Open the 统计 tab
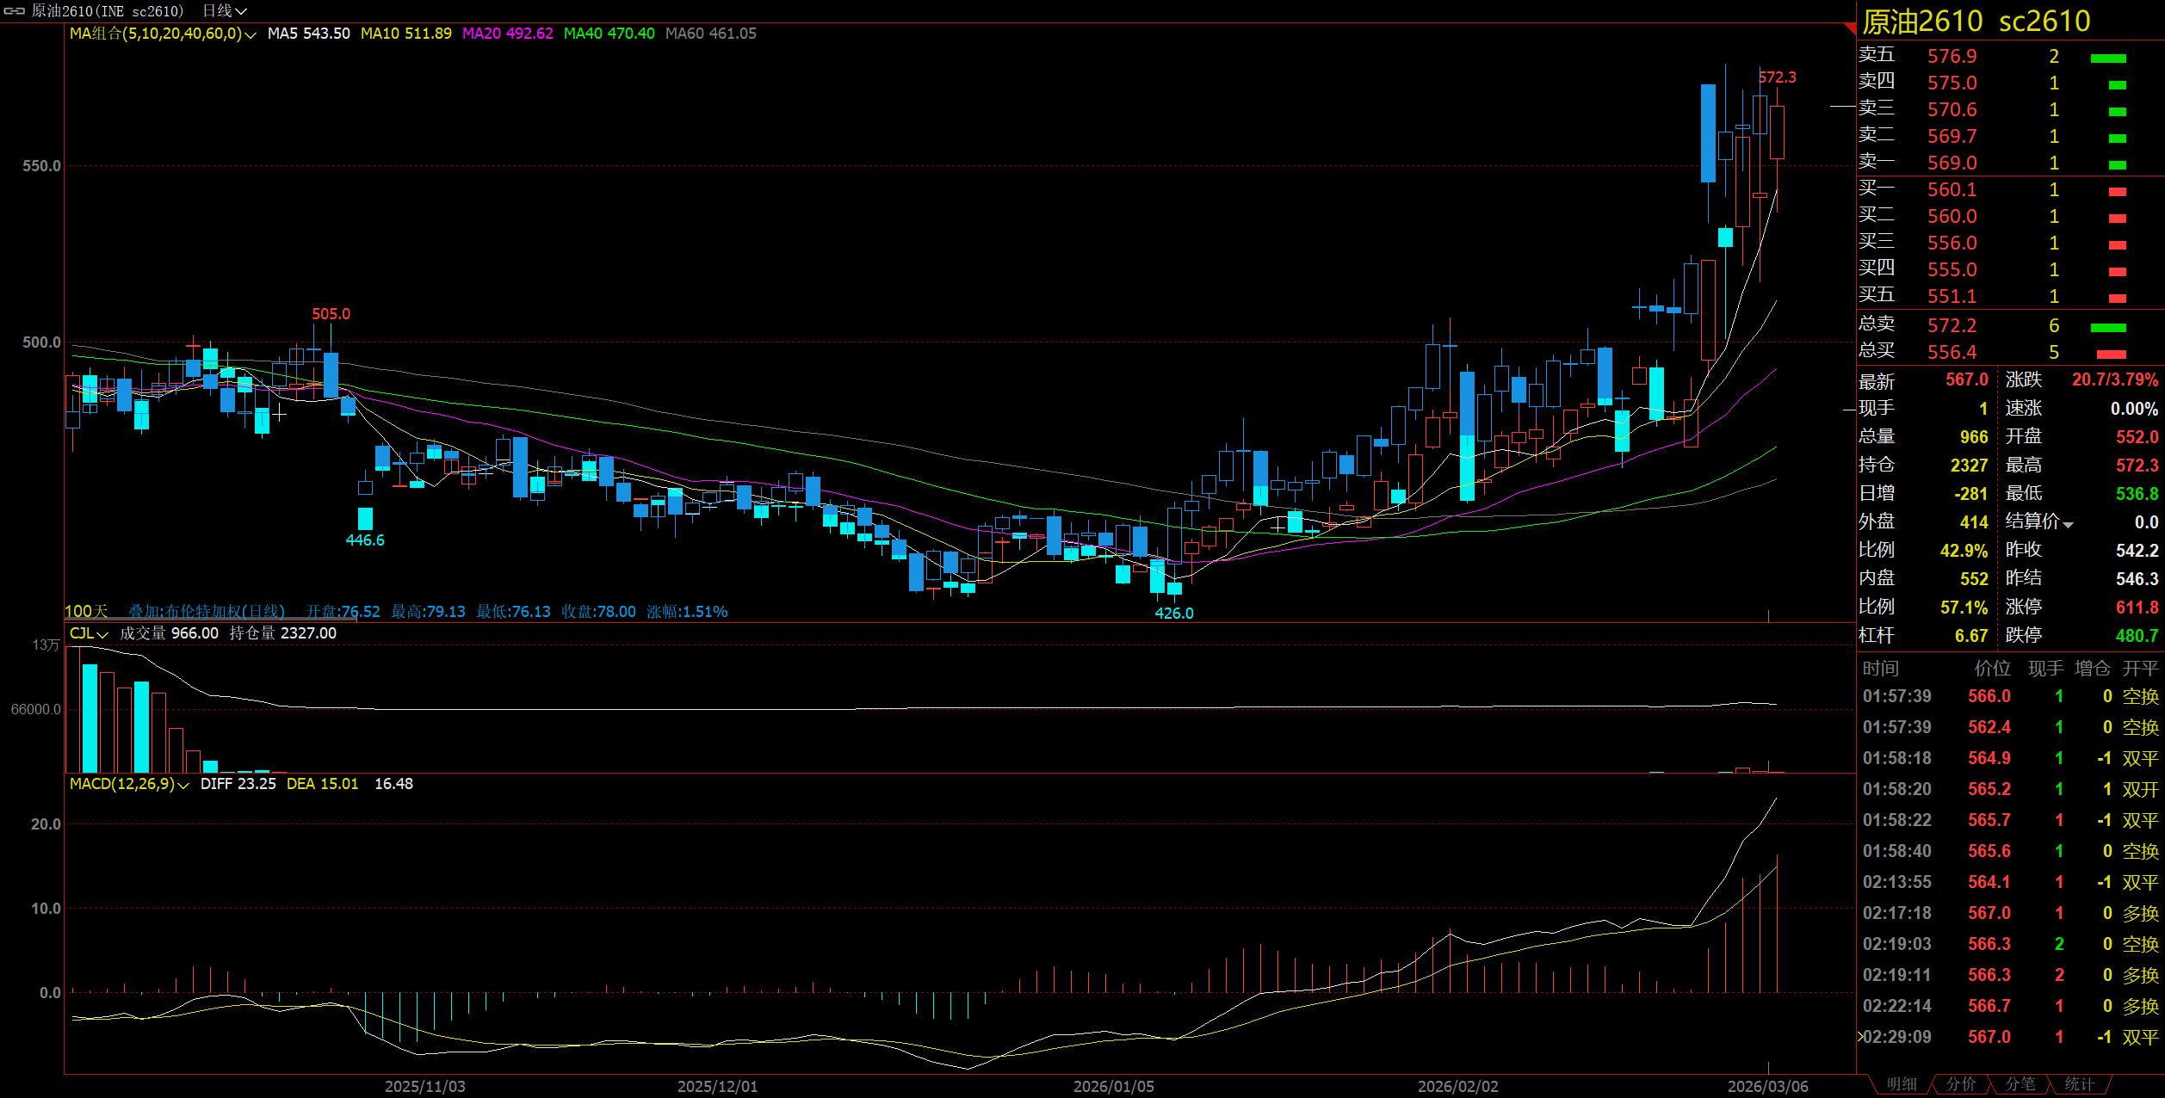The height and width of the screenshot is (1098, 2165). pos(2079,1084)
